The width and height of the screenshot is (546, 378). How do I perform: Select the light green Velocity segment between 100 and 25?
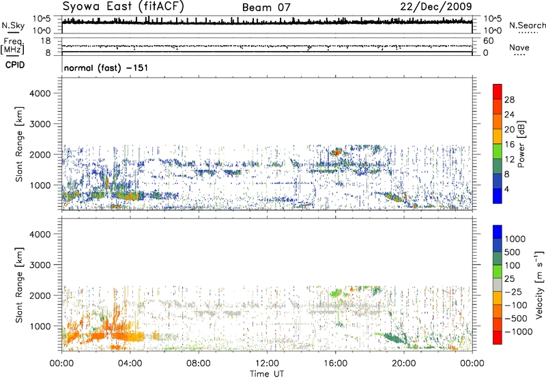pos(498,272)
